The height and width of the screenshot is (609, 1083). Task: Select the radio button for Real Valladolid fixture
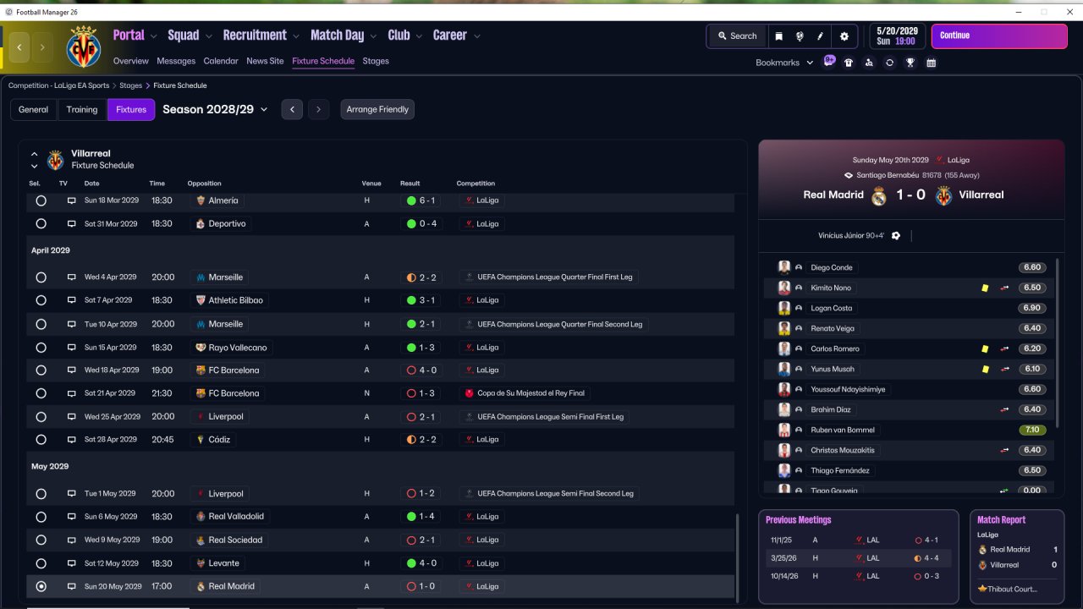[x=41, y=517]
